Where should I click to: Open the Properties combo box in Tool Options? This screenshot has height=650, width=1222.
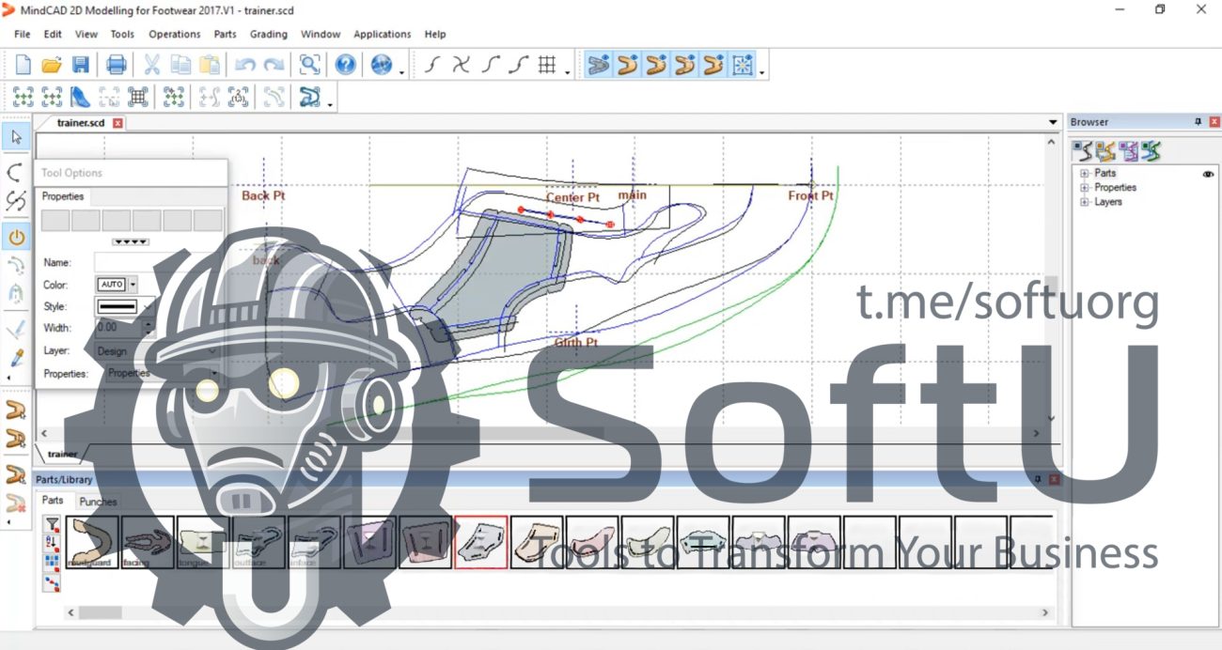162,373
